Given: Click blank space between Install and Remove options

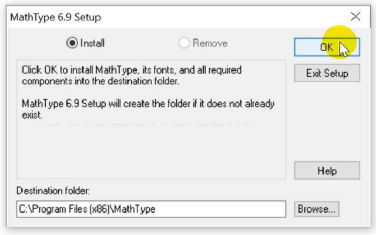Looking at the screenshot, I should [x=141, y=43].
